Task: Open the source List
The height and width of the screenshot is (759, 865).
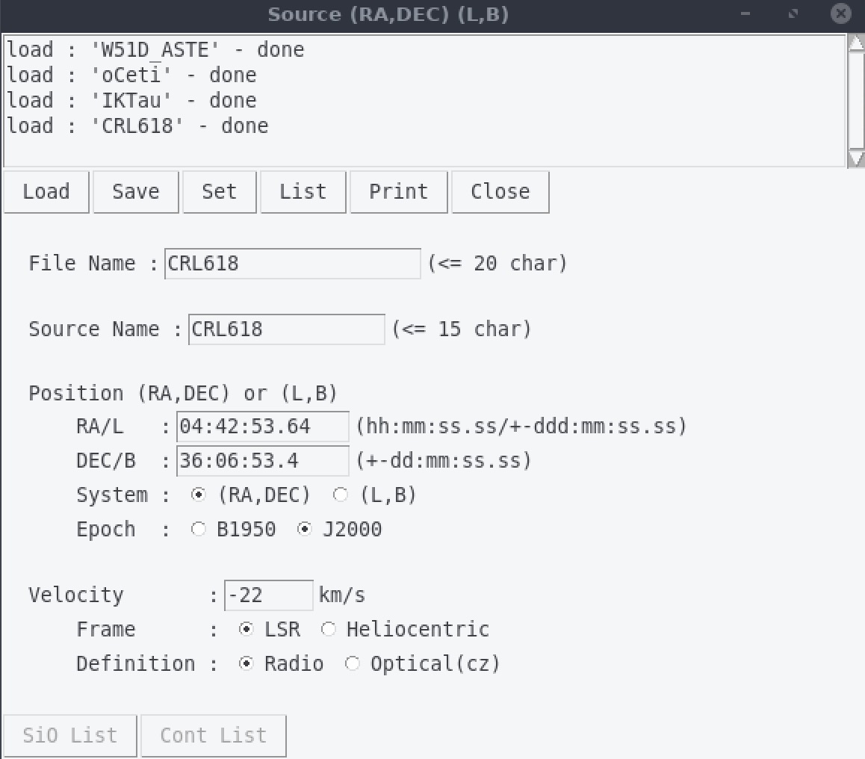Action: coord(303,192)
